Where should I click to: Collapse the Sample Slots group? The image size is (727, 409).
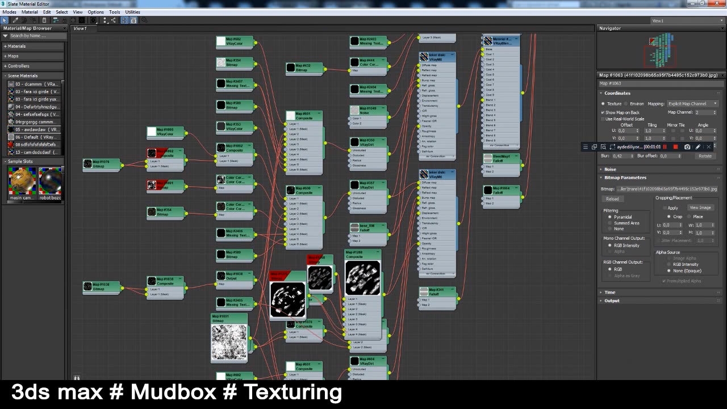[x=33, y=161]
